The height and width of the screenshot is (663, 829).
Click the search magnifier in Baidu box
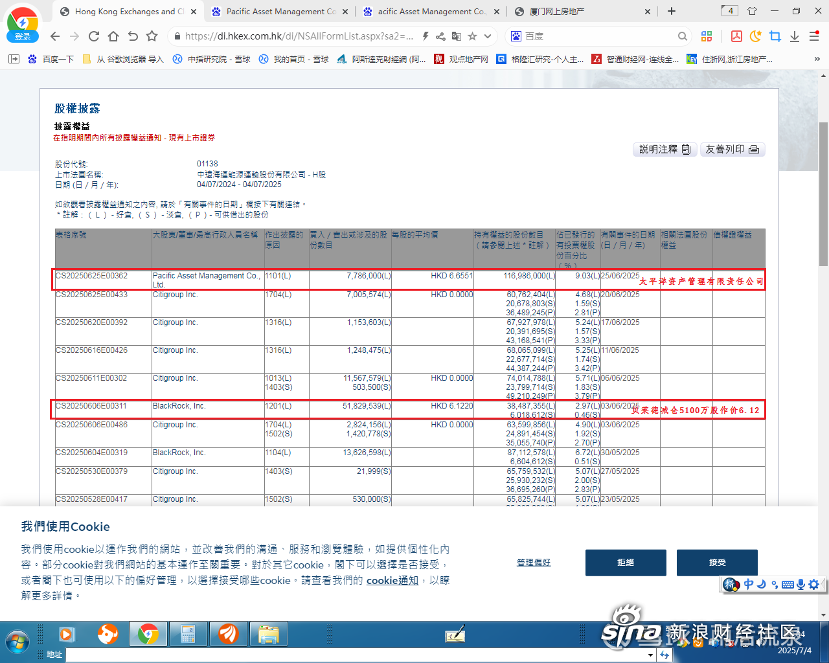tap(683, 36)
